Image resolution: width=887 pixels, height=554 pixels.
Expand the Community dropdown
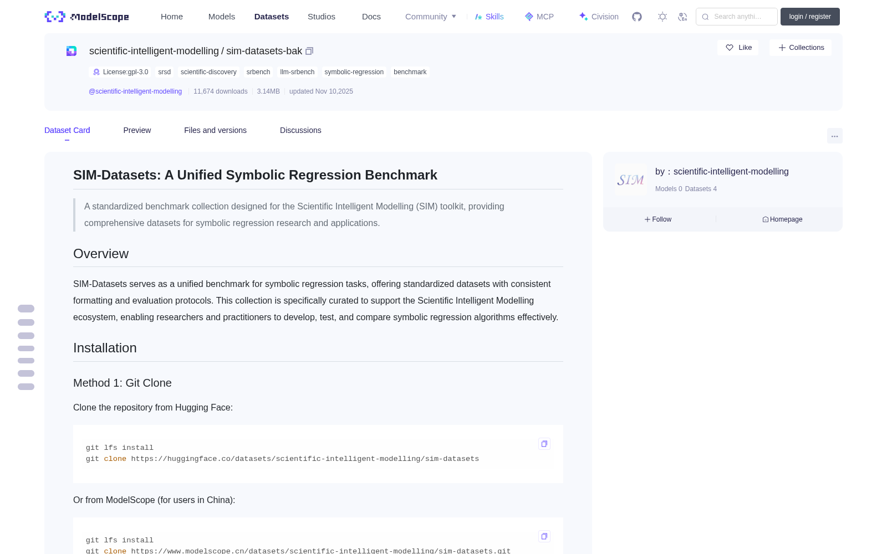431,17
